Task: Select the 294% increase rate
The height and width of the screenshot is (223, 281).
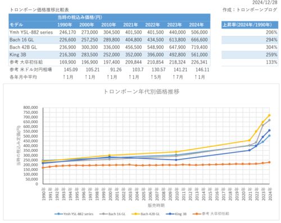Action: point(271,40)
